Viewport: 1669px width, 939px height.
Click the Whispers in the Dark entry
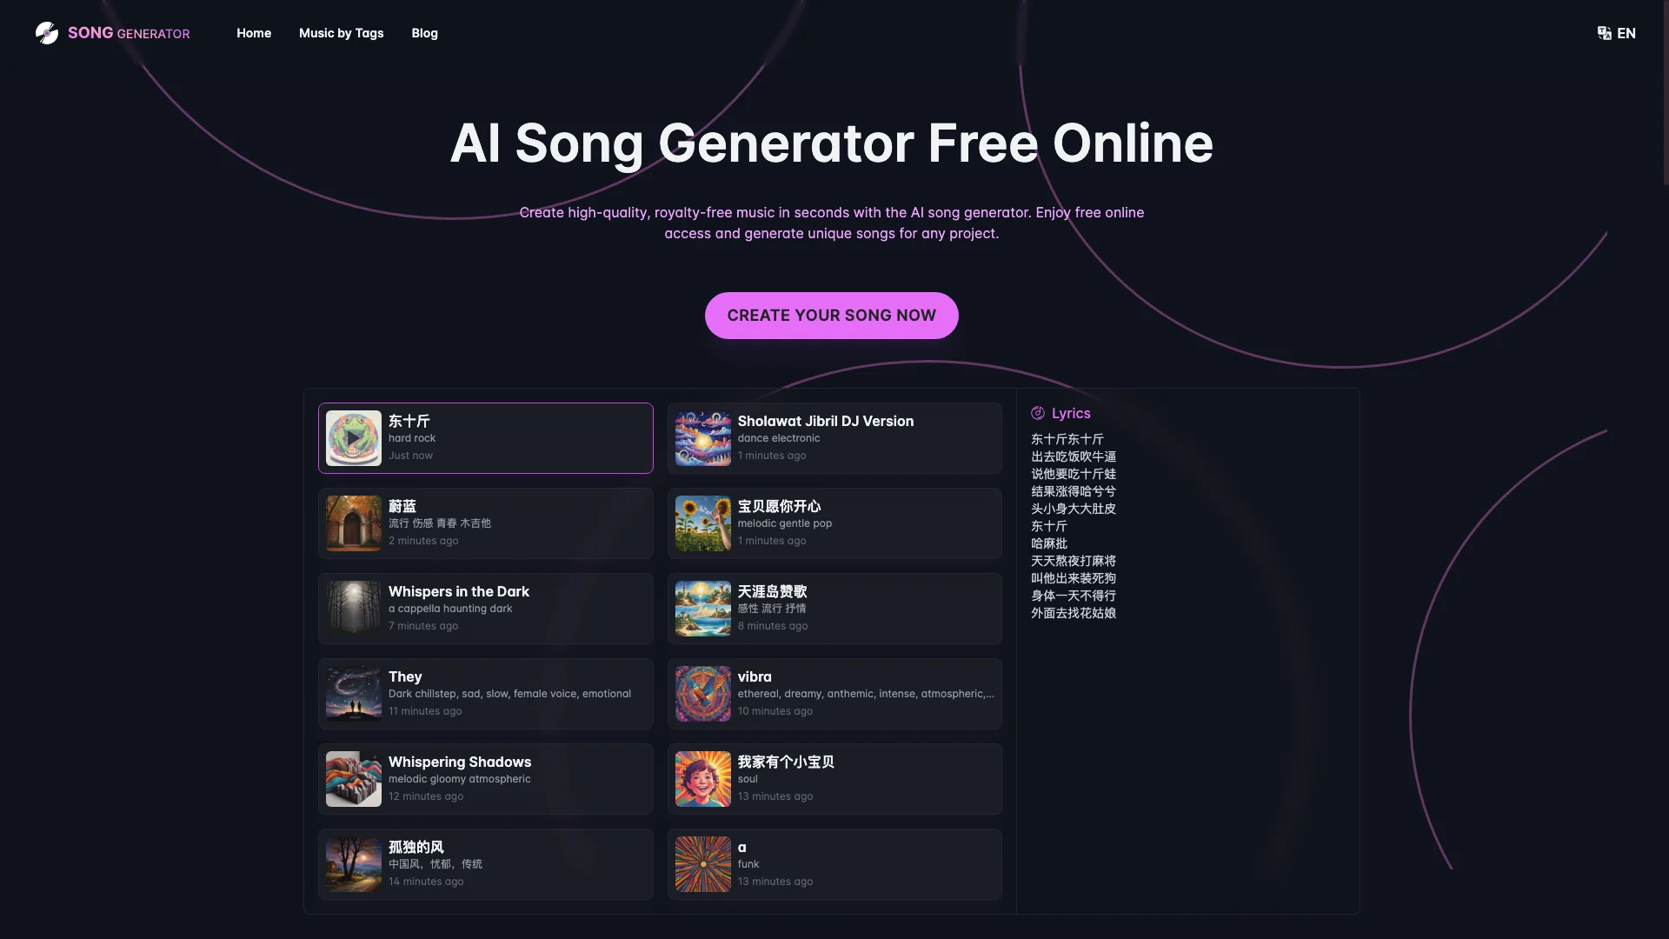tap(485, 608)
